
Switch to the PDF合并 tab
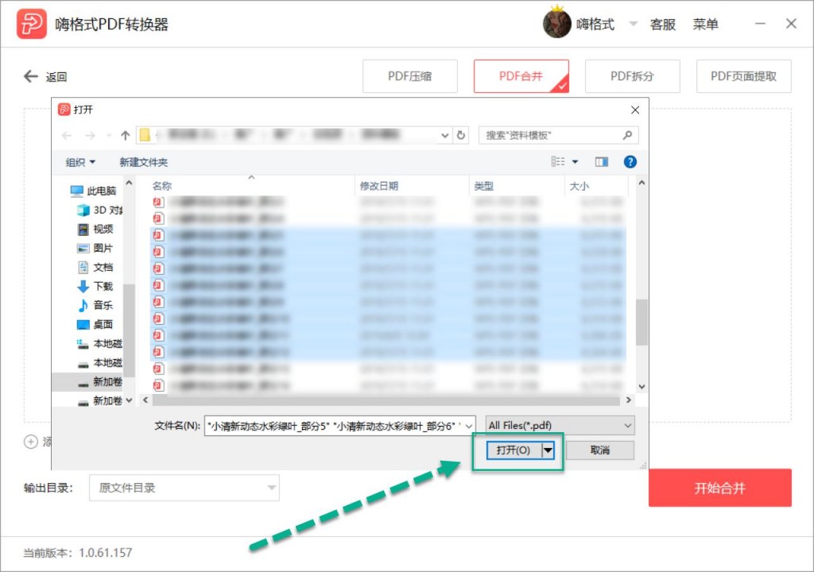click(521, 76)
